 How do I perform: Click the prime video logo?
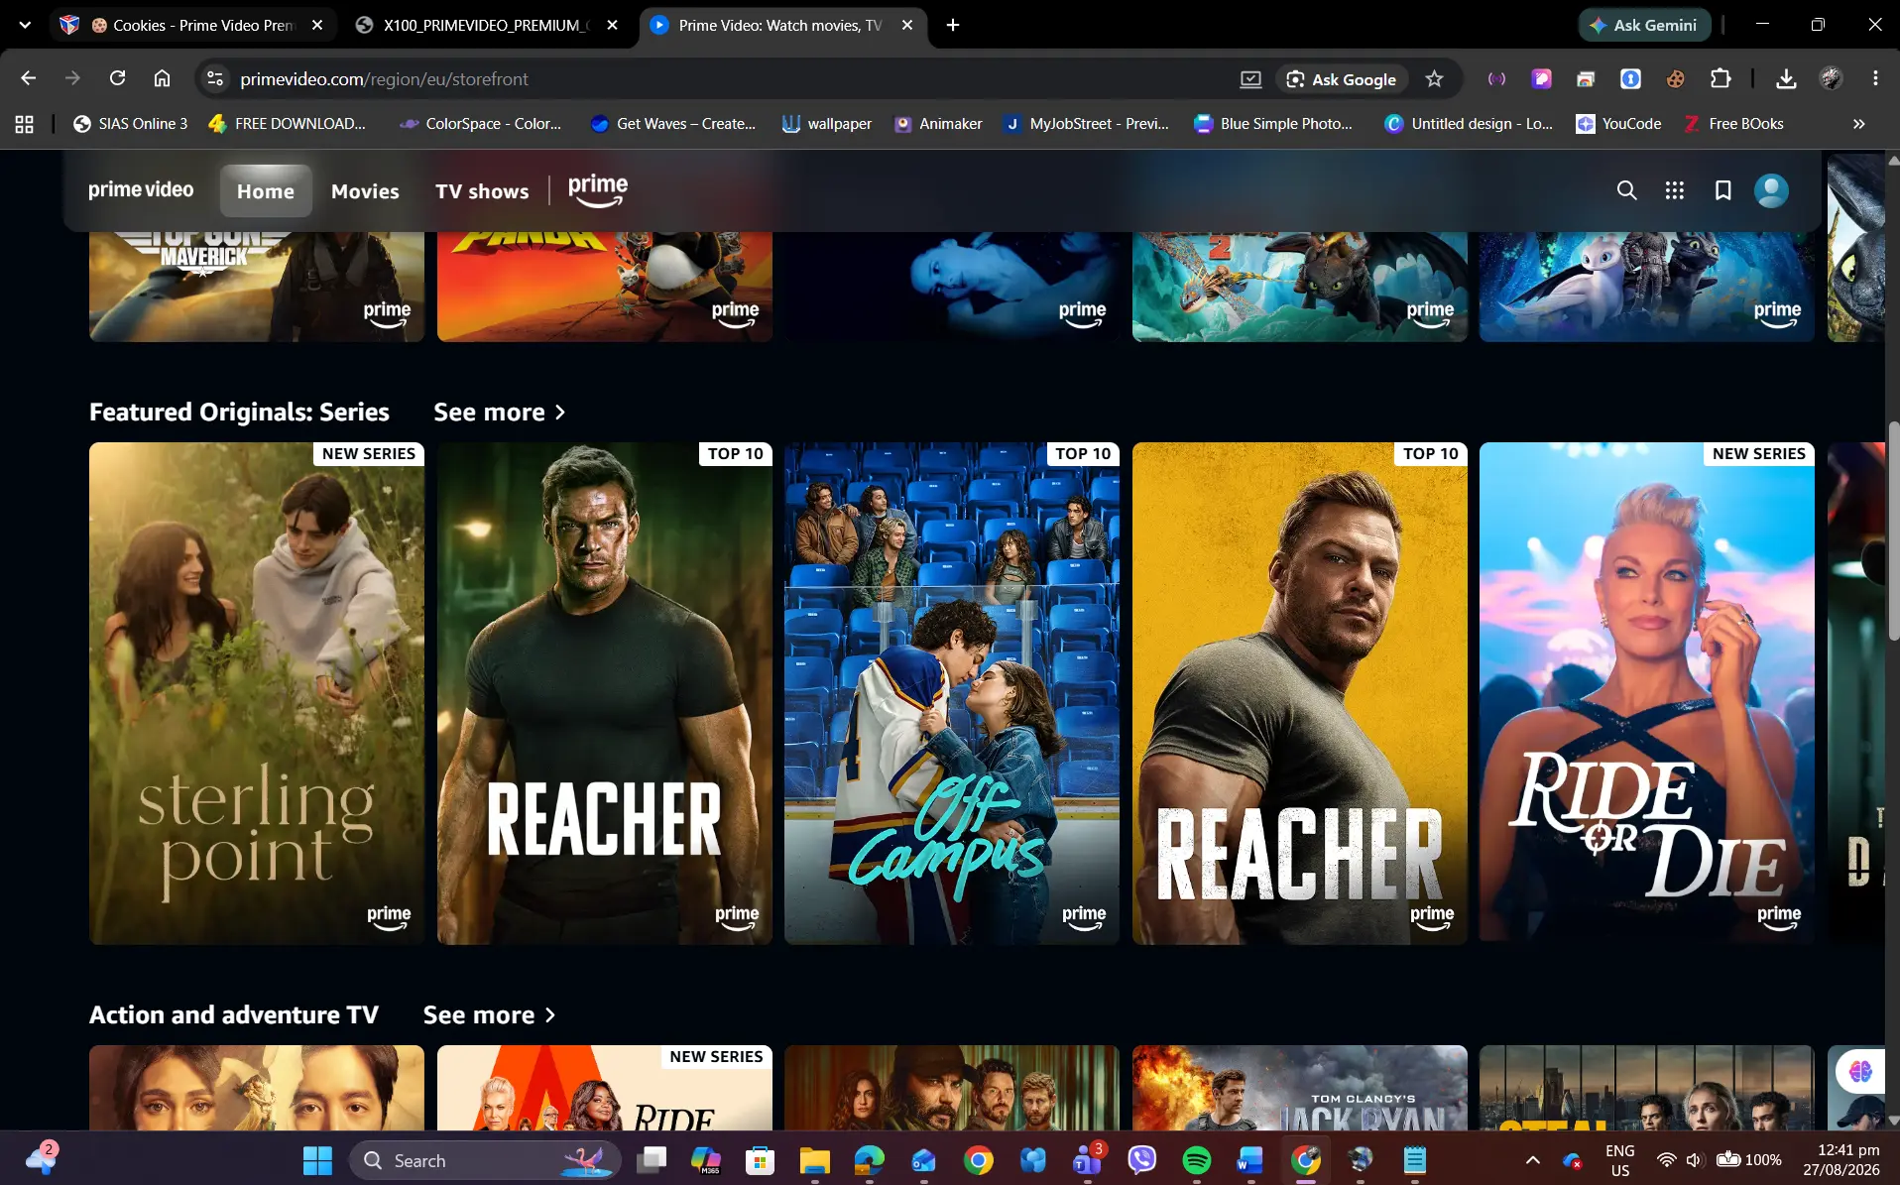pos(141,189)
